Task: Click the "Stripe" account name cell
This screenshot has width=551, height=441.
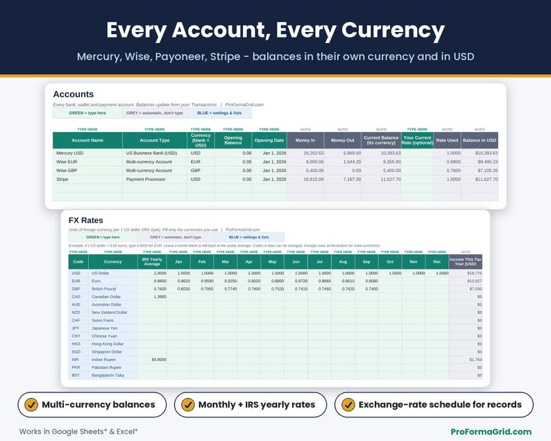Action: (x=87, y=179)
